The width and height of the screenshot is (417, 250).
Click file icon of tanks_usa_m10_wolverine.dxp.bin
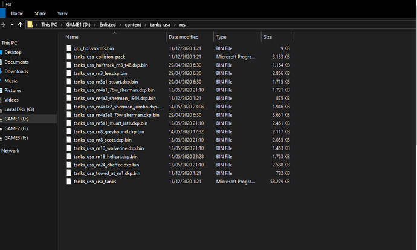pyautogui.click(x=69, y=148)
